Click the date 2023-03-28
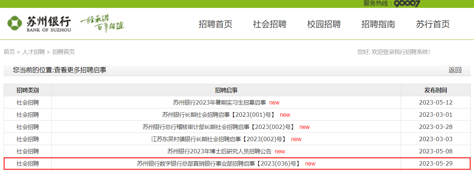Viewport: 474px width, 172px height. tap(436, 127)
